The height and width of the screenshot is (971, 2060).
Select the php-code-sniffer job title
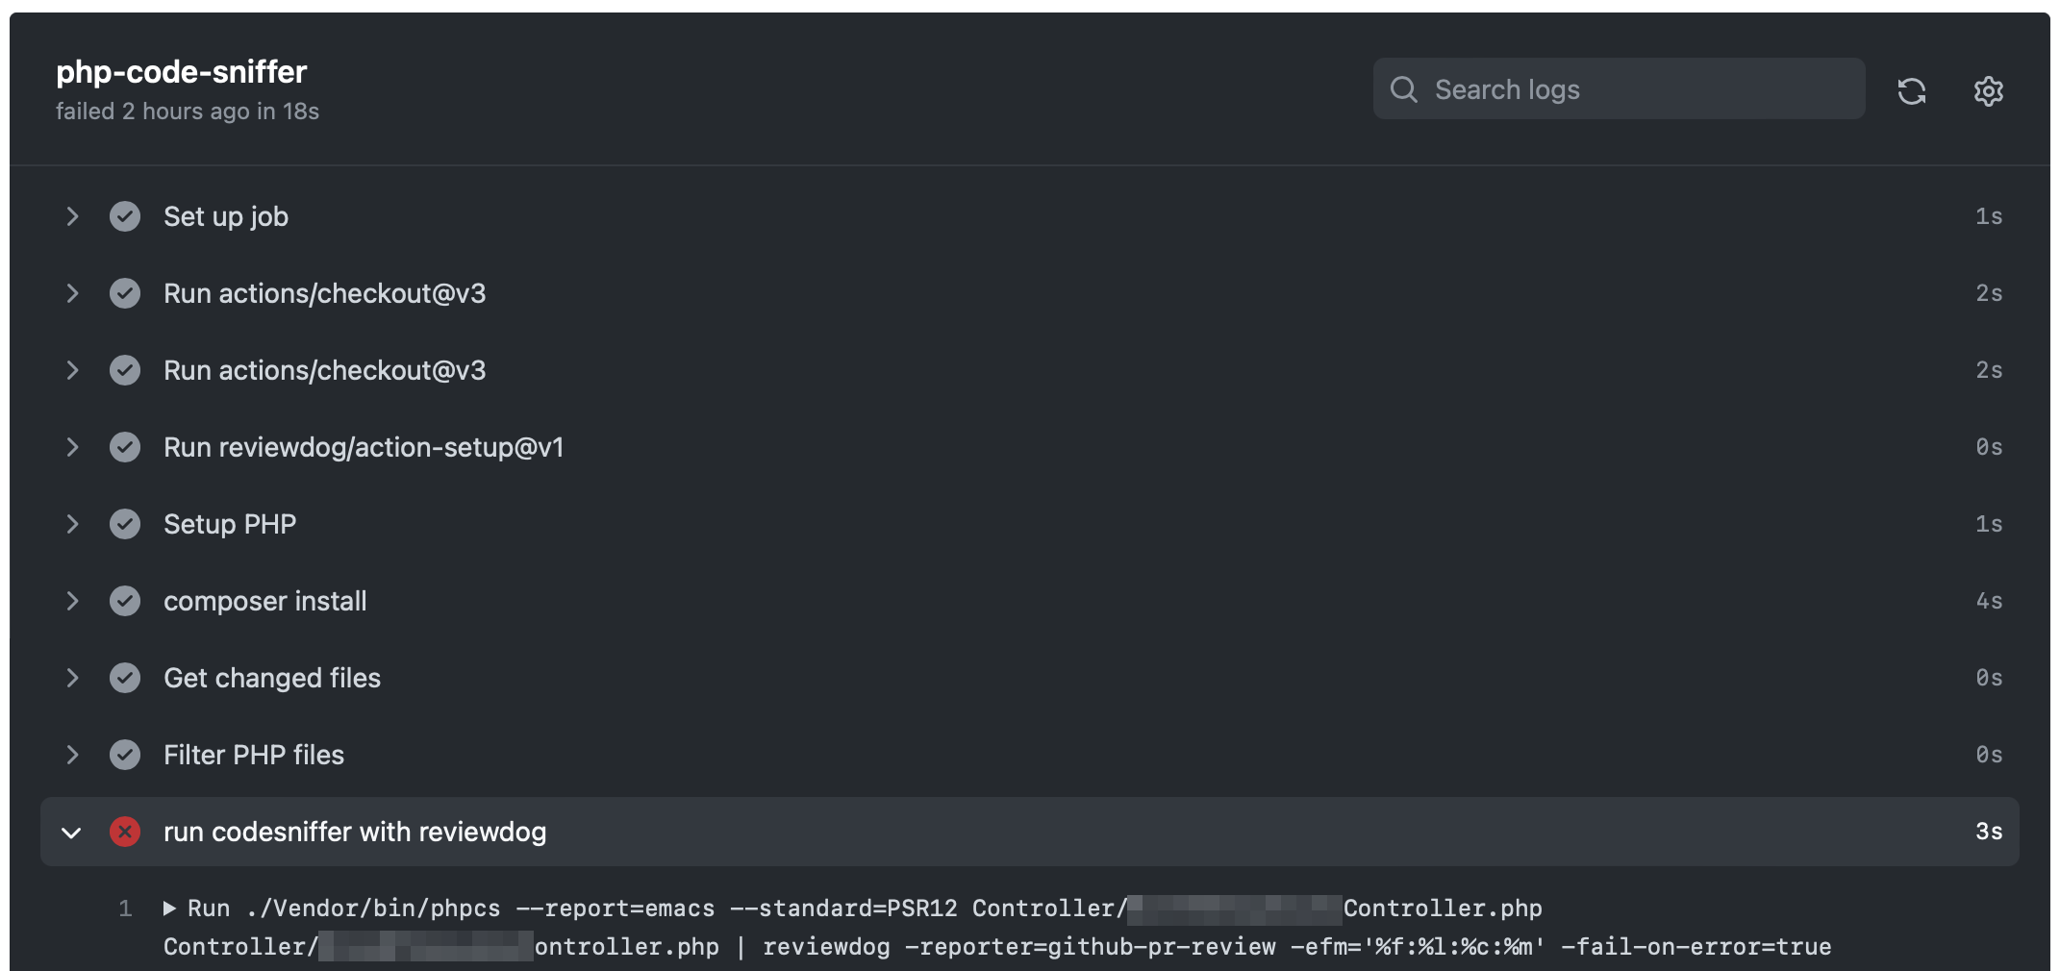[x=182, y=71]
